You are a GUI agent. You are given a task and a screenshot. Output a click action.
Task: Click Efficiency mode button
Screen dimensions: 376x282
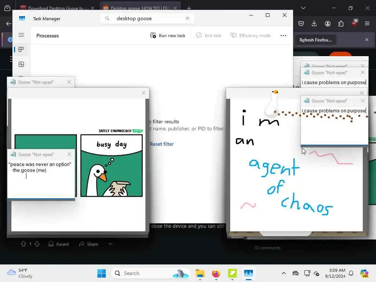click(250, 36)
